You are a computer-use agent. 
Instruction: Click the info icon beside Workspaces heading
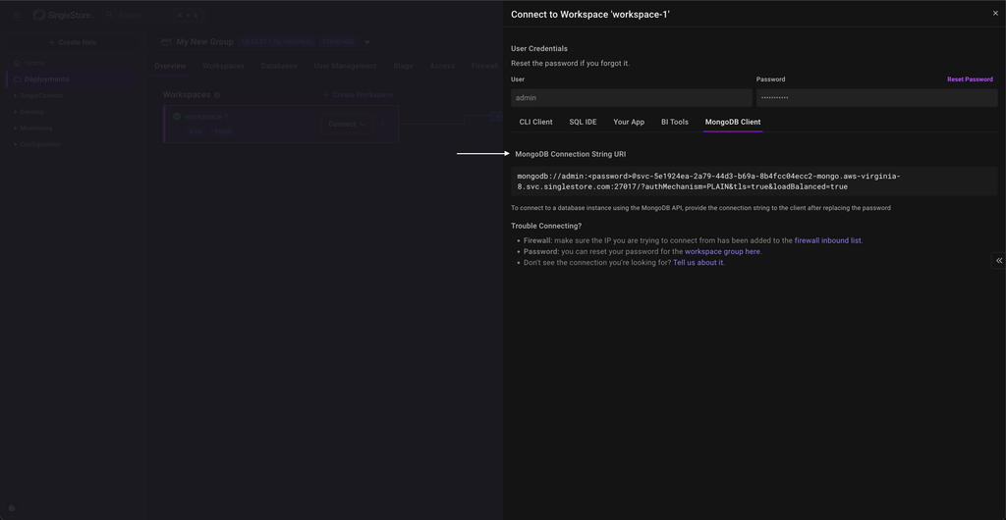(x=217, y=95)
